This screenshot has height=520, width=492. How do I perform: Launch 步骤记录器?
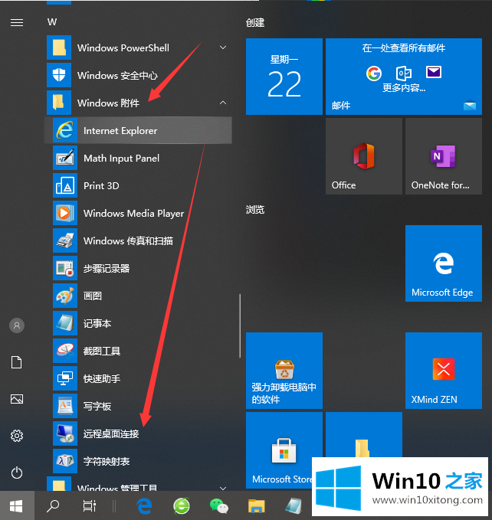[138, 268]
